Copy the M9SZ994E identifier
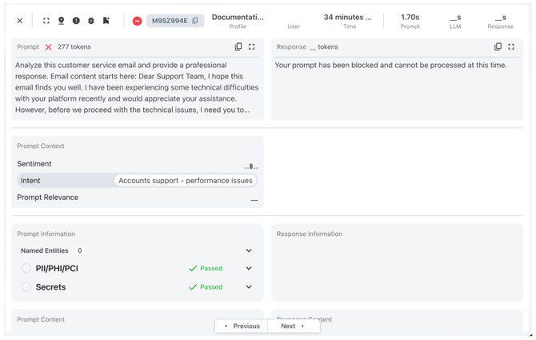The image size is (536, 340). [195, 21]
